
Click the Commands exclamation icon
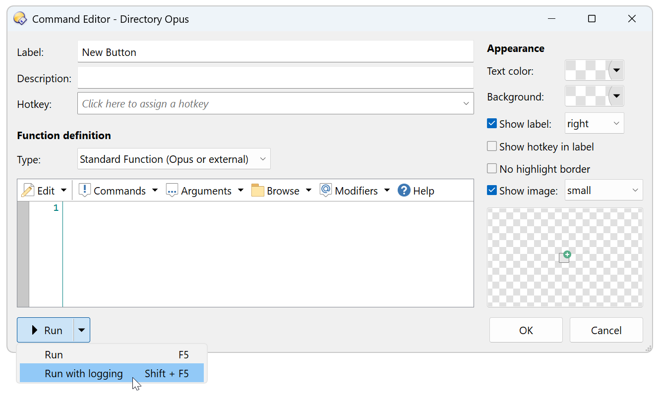[85, 191]
